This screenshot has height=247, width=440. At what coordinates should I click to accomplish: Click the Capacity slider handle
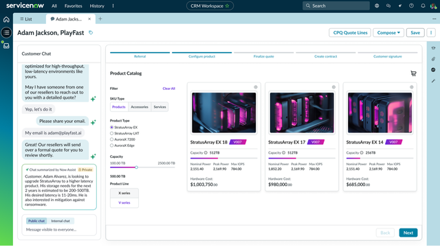(136, 167)
